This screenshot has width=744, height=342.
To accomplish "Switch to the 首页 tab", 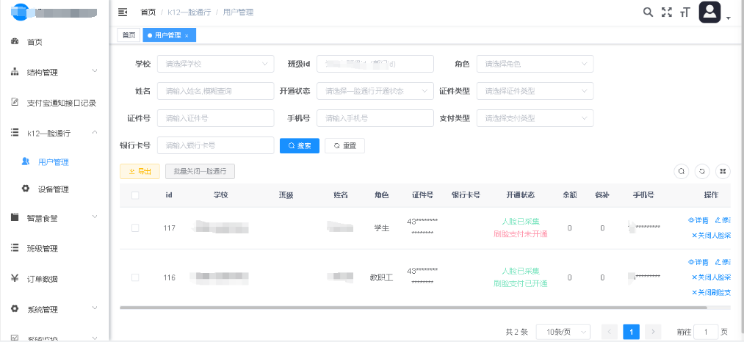I will click(129, 35).
